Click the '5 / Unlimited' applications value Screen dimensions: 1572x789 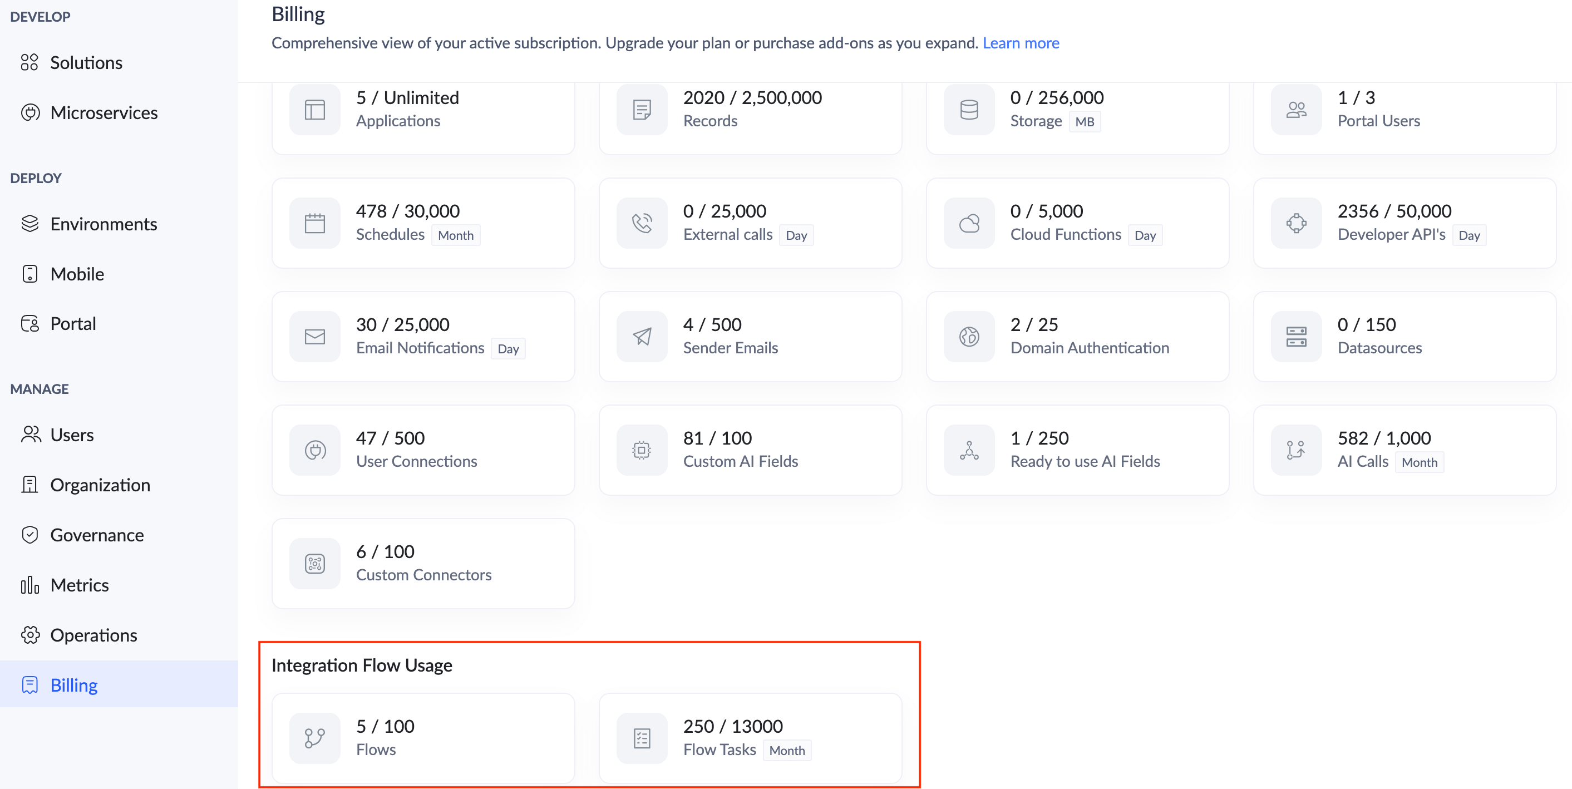click(x=408, y=97)
